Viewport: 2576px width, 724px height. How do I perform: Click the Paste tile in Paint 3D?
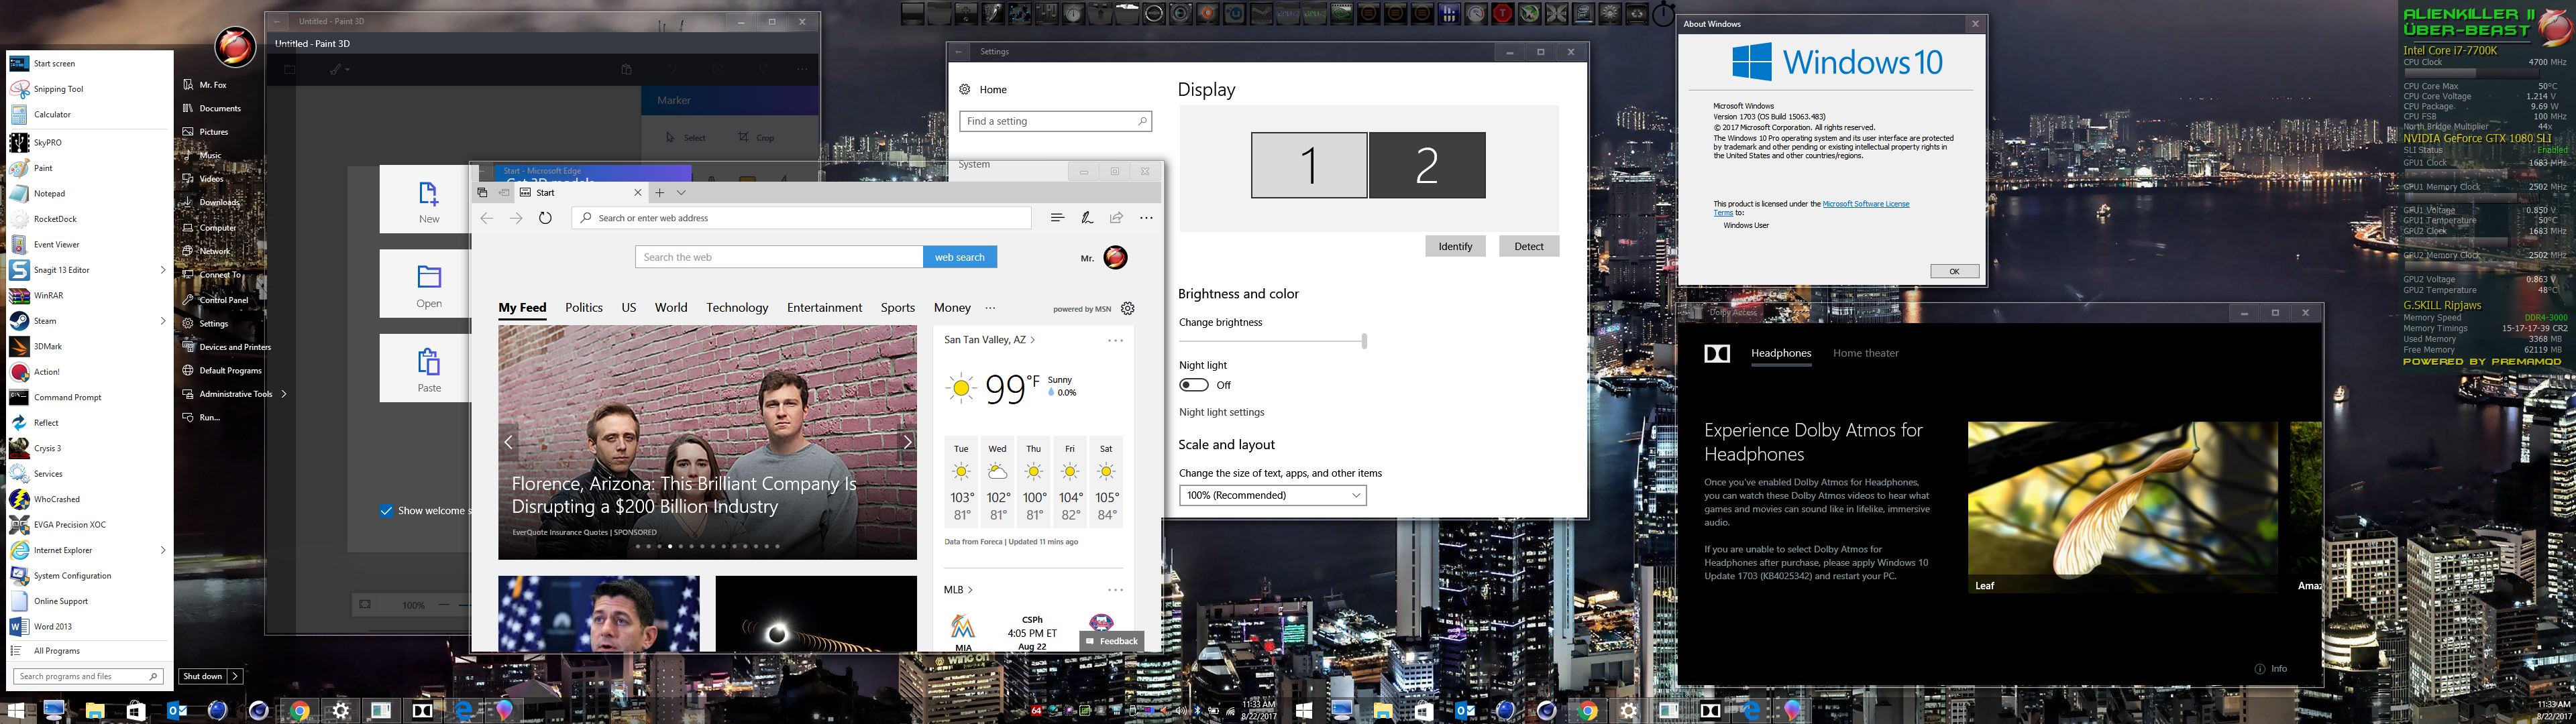(x=429, y=368)
